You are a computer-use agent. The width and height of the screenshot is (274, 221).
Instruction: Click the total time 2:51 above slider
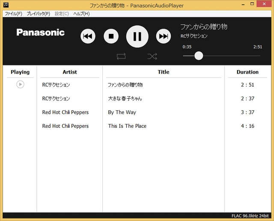[x=258, y=47]
